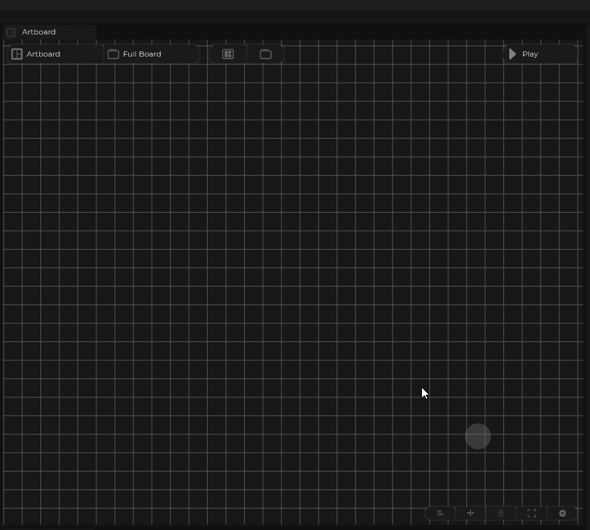The height and width of the screenshot is (530, 590).
Task: Click the Artboard tab's layout icon
Action: pyautogui.click(x=11, y=32)
